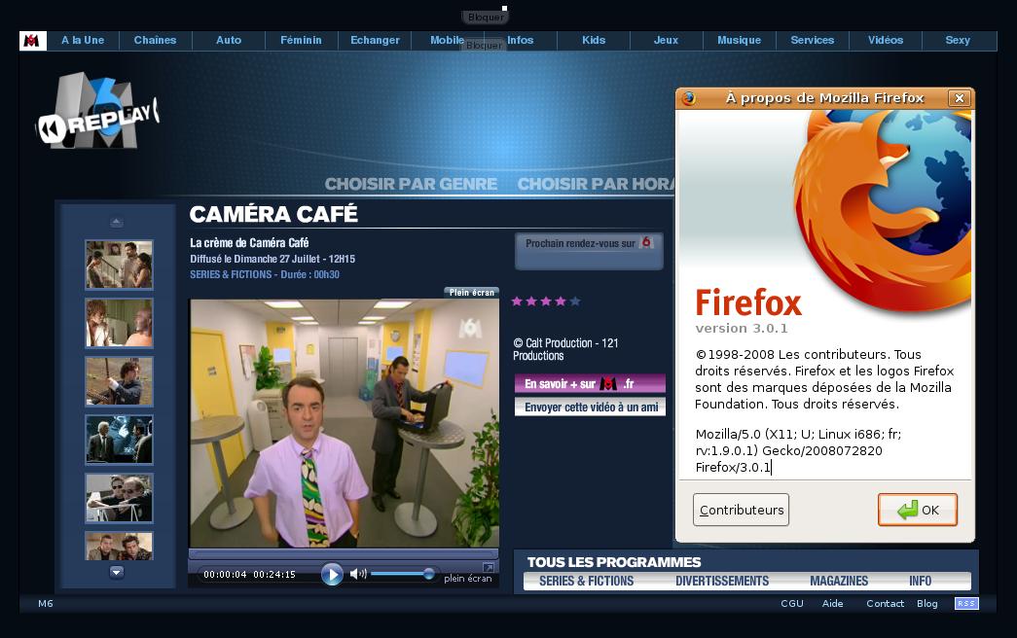This screenshot has height=638, width=1017.
Task: Select the sixth partially visible thumbnail
Action: [120, 546]
